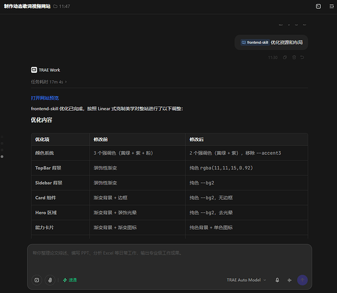The image size is (337, 293).
Task: Click the audio waveform icon
Action: [290, 280]
